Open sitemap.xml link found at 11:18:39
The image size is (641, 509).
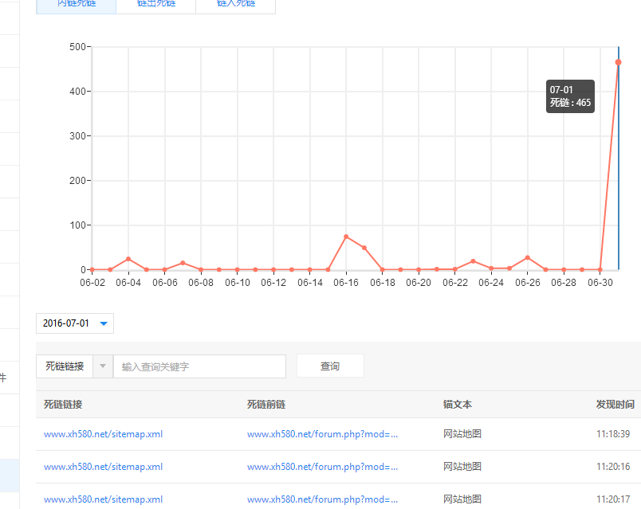click(x=103, y=434)
